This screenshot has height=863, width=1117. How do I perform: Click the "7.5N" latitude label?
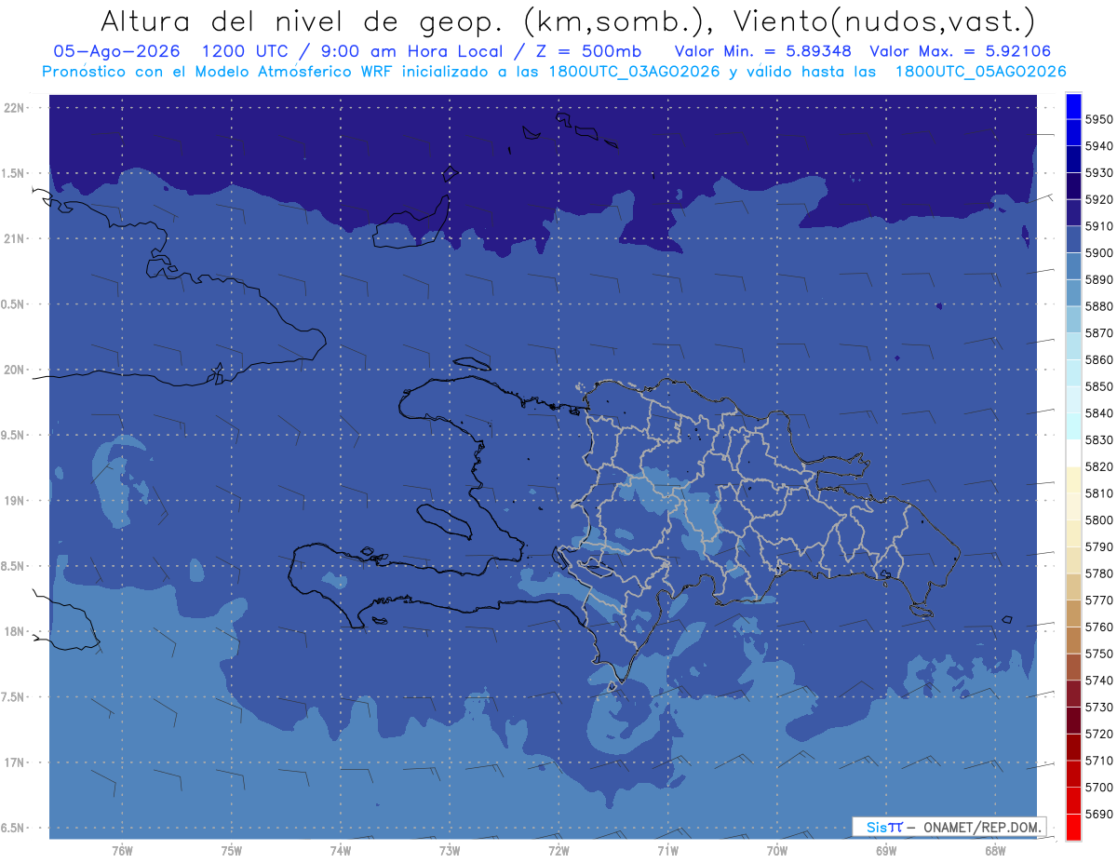12,696
